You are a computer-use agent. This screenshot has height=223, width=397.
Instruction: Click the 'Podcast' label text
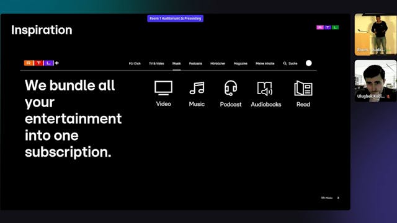[231, 105]
